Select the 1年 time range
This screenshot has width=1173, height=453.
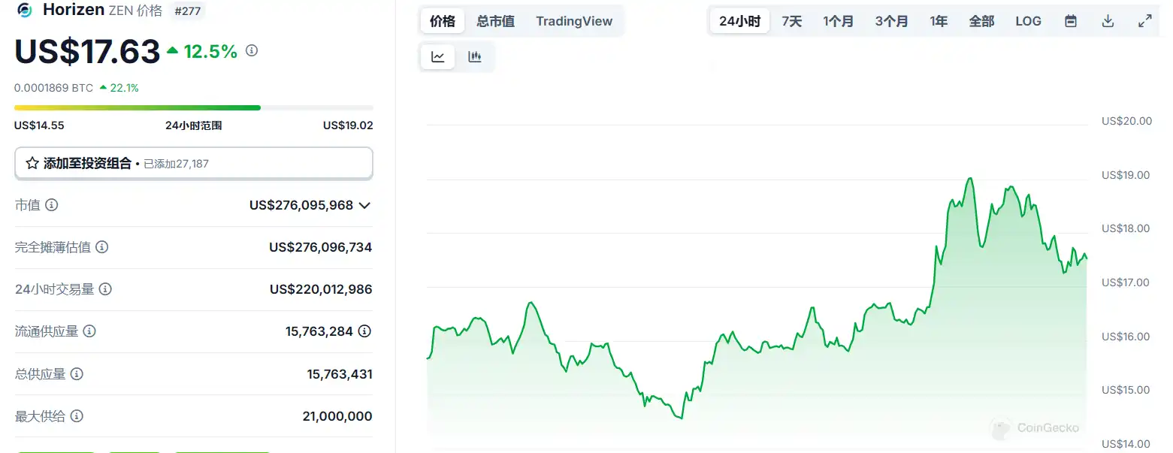pyautogui.click(x=939, y=21)
